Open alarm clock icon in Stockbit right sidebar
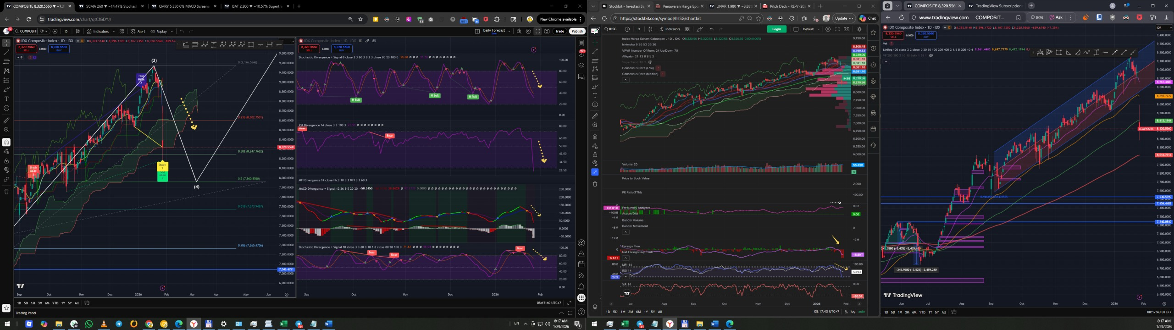The width and height of the screenshot is (1174, 330). click(873, 49)
